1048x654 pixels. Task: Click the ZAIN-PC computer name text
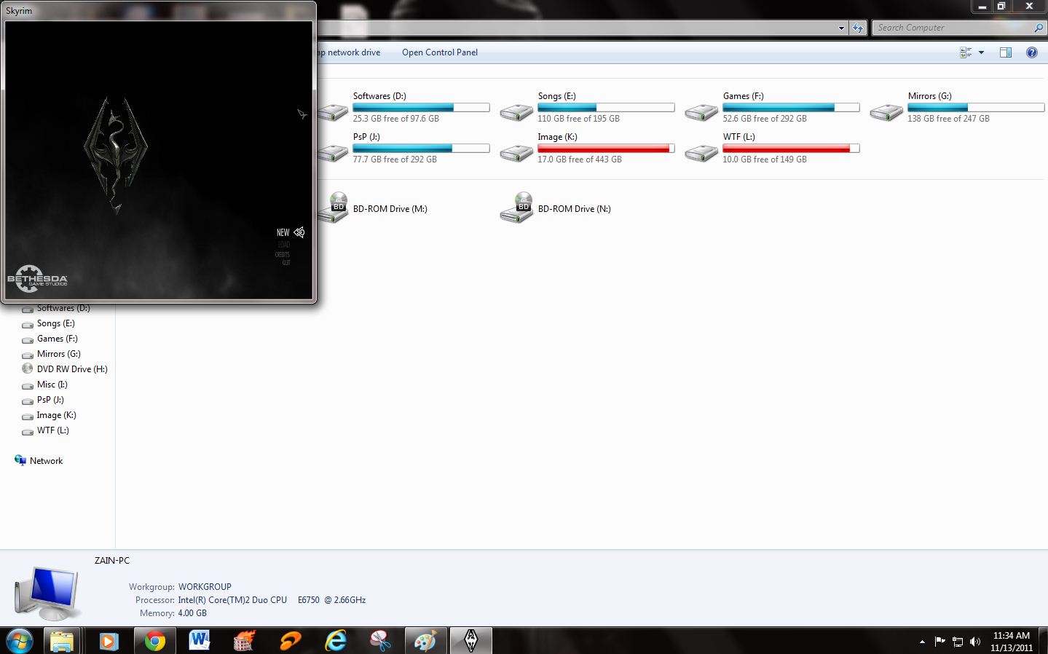112,561
